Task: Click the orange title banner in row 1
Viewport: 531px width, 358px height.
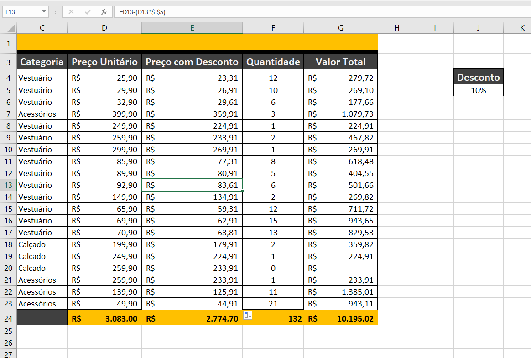Action: 197,42
